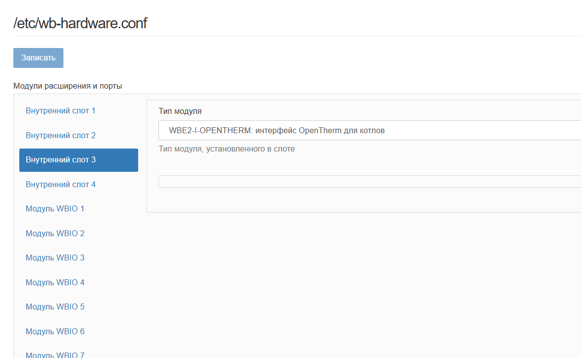Click the Тип модуля field label
The width and height of the screenshot is (581, 358).
tap(180, 111)
